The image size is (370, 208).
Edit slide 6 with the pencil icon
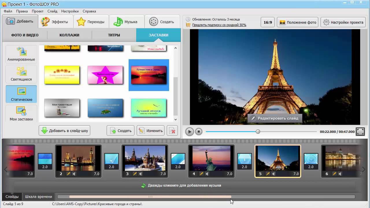(334, 174)
